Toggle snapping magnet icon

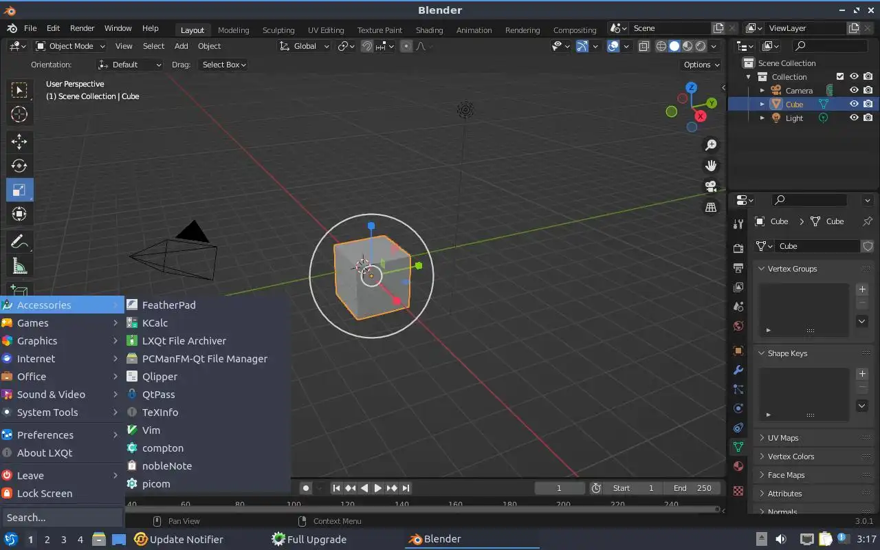(x=367, y=46)
